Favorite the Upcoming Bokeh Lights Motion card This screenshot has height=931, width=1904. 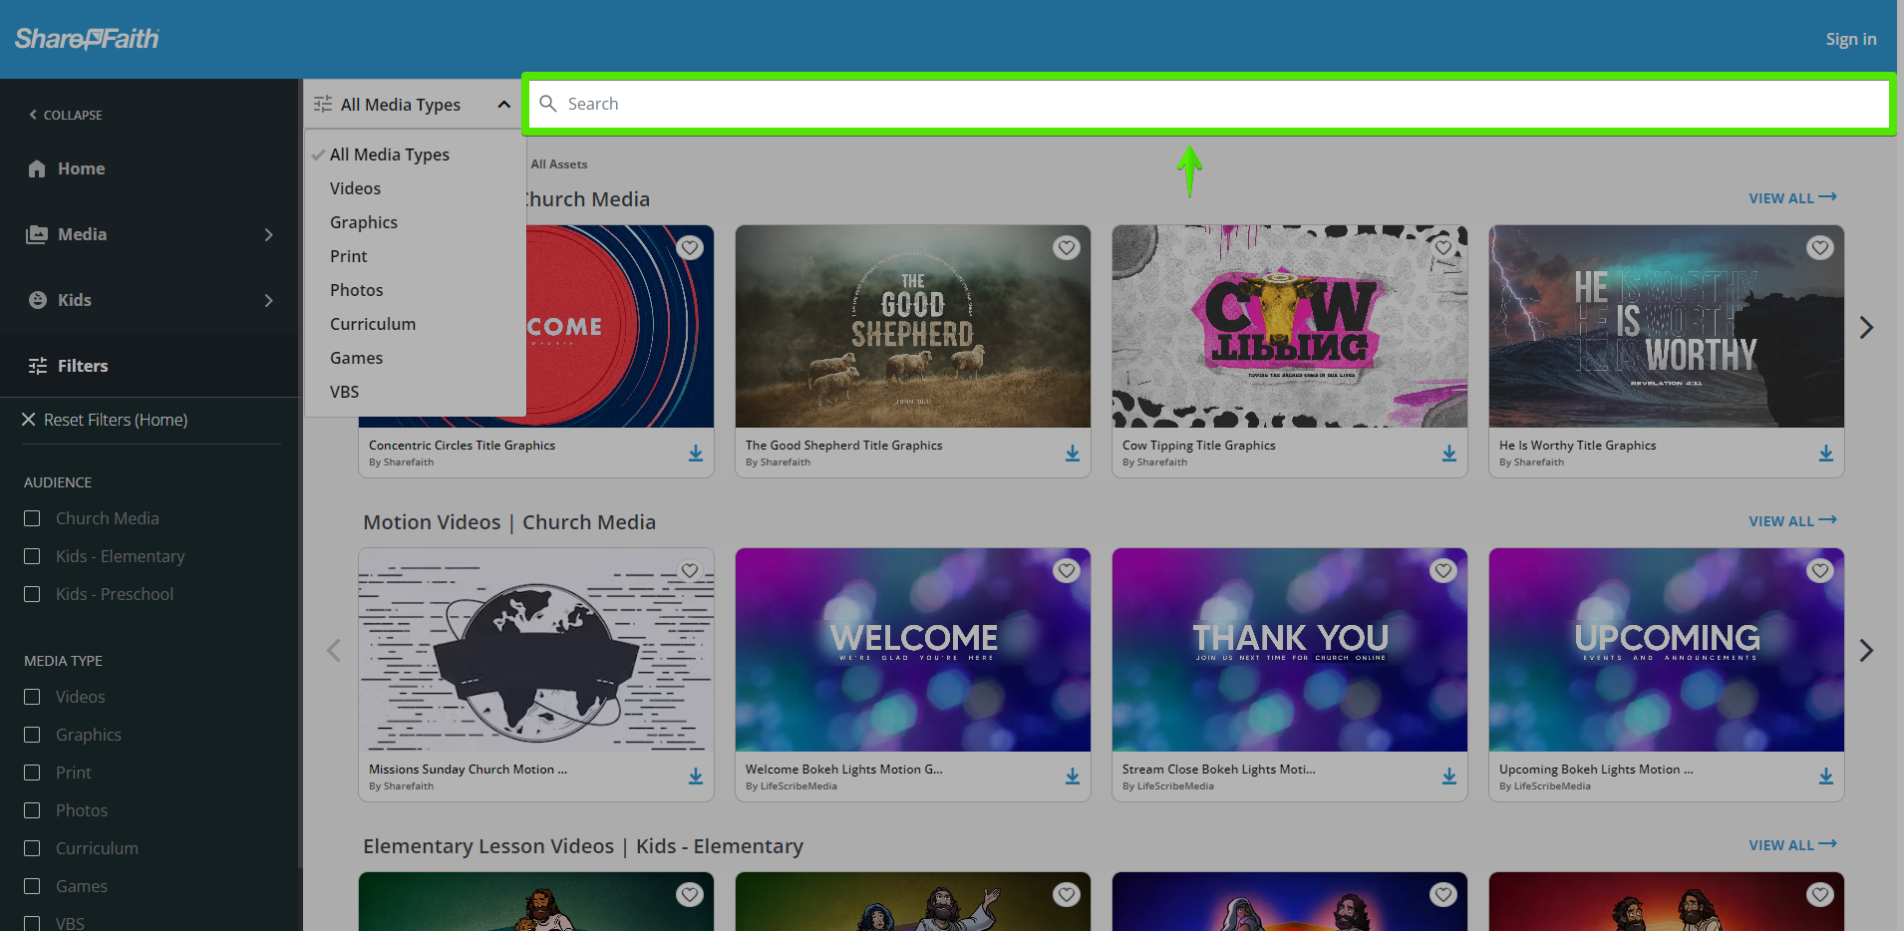(1820, 570)
